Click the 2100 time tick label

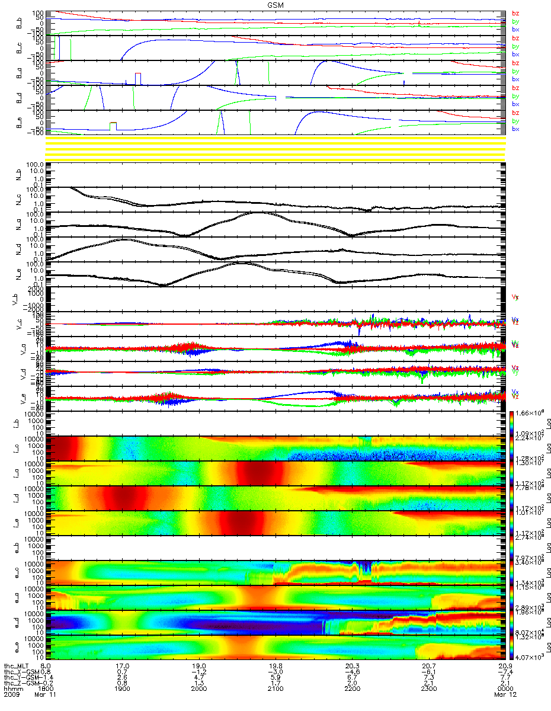click(275, 688)
